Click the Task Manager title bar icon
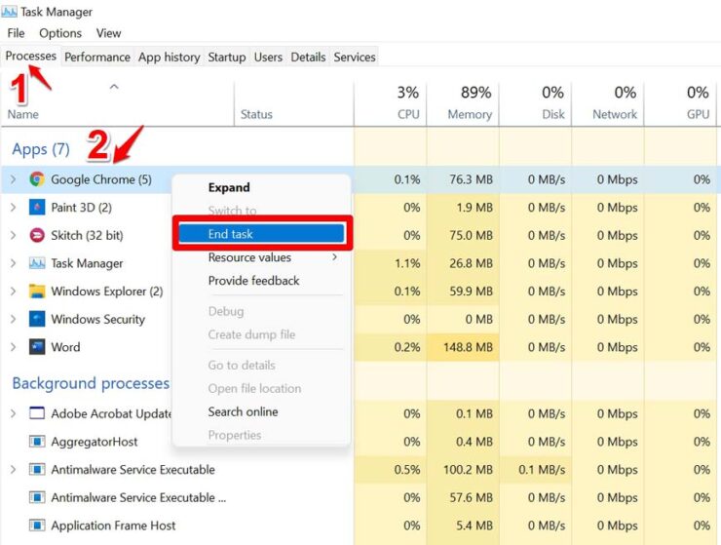The image size is (721, 545). 9,11
